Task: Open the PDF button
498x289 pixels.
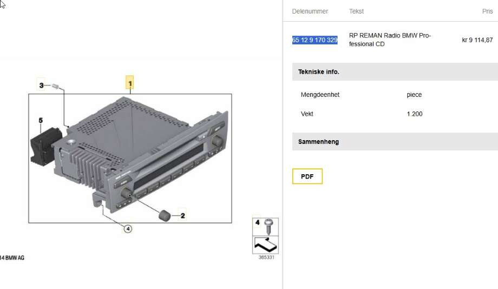Action: 307,176
